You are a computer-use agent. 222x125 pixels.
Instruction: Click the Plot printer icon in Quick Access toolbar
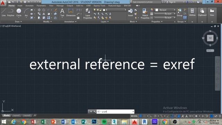pyautogui.click(x=25, y=2)
